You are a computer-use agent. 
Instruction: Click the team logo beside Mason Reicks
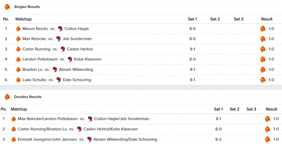click(18, 29)
